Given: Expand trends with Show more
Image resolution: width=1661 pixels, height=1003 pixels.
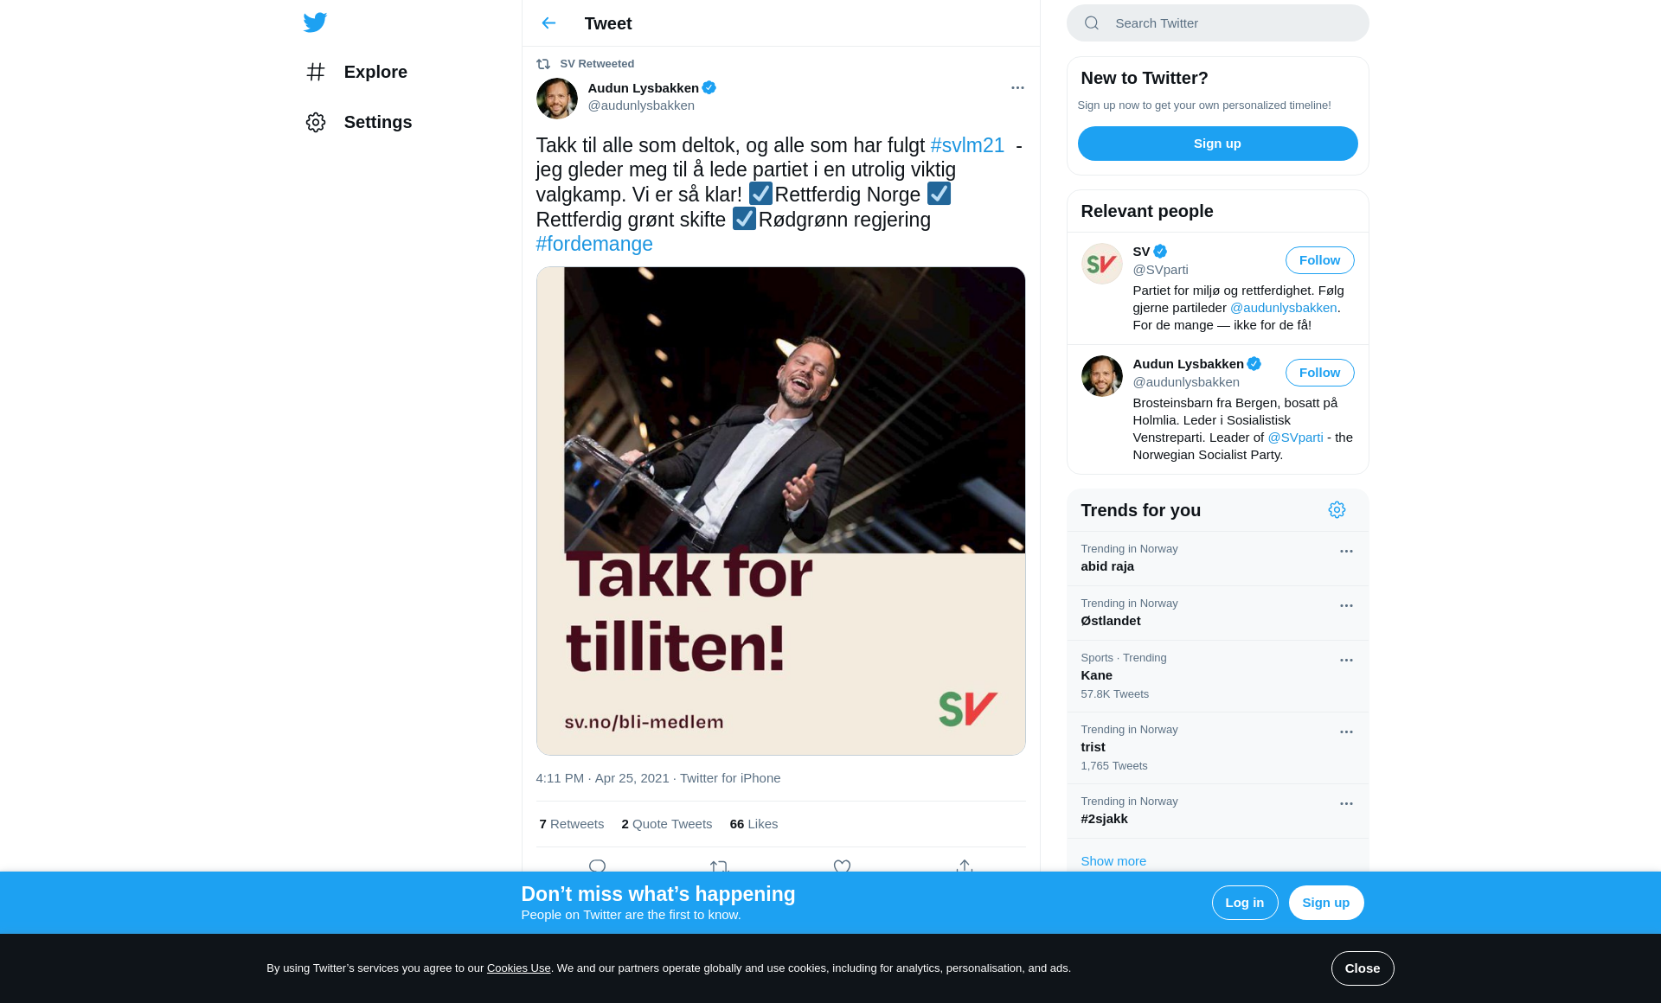Looking at the screenshot, I should 1113,861.
